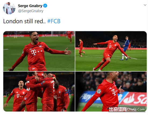Click the blue verified badge
This screenshot has height=115, width=148.
45,6
